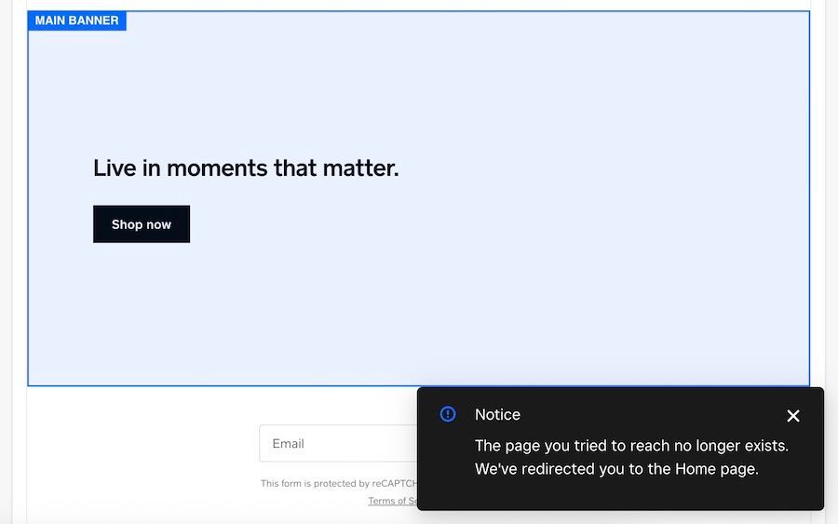
Task: Select the 'Live in moments that matter.' headline
Action: pos(246,168)
